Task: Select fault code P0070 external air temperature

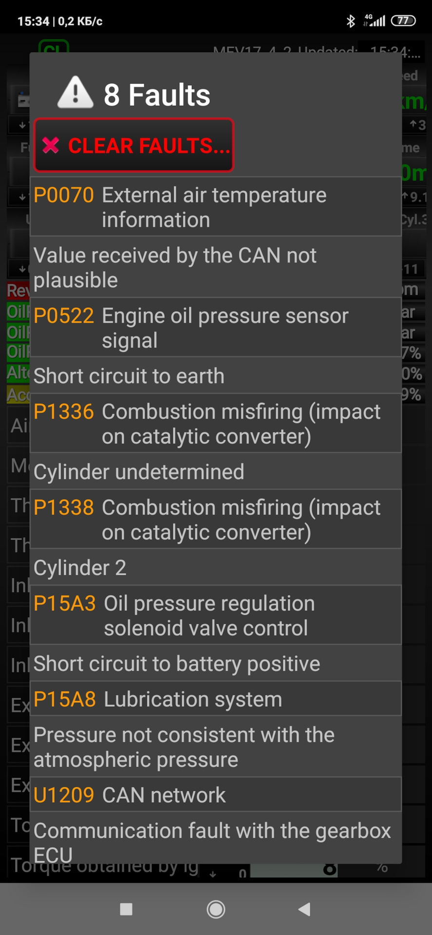Action: (216, 207)
